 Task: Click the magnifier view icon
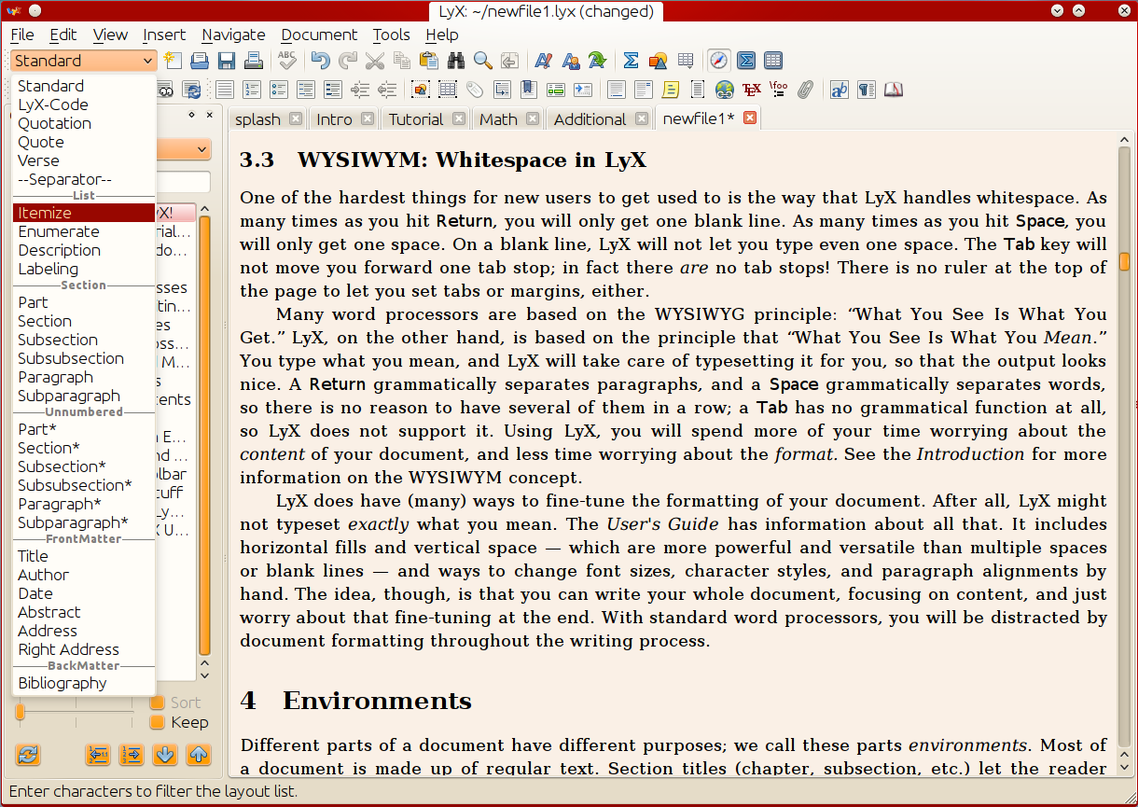(x=483, y=61)
